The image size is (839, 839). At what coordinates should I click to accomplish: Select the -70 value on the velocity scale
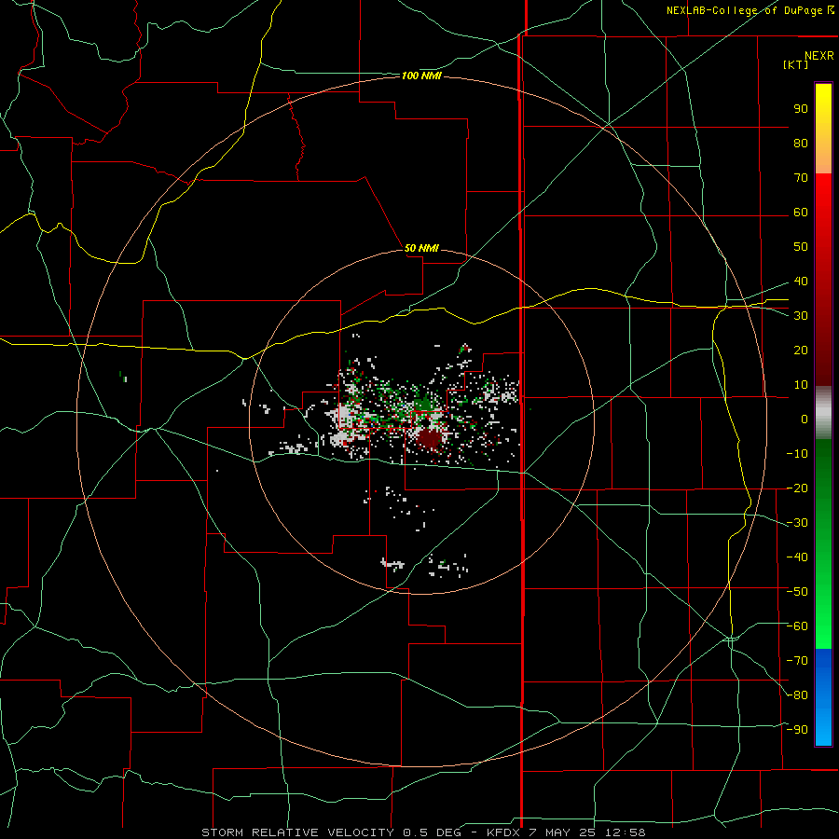point(797,661)
